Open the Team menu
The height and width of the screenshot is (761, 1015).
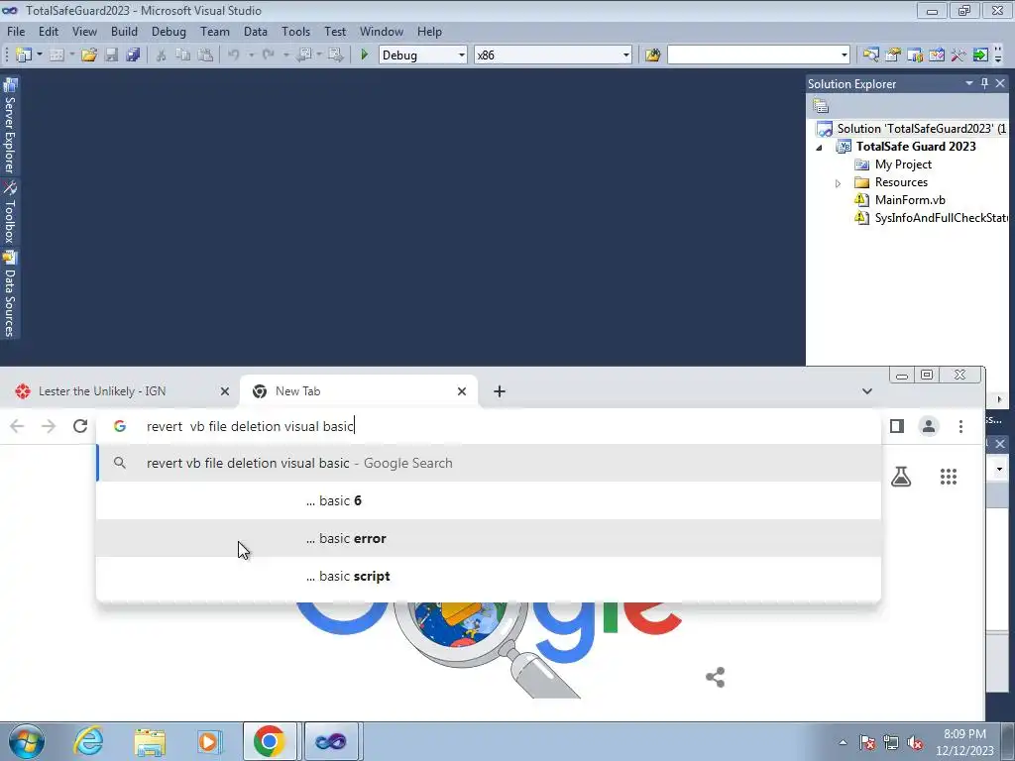click(x=215, y=31)
